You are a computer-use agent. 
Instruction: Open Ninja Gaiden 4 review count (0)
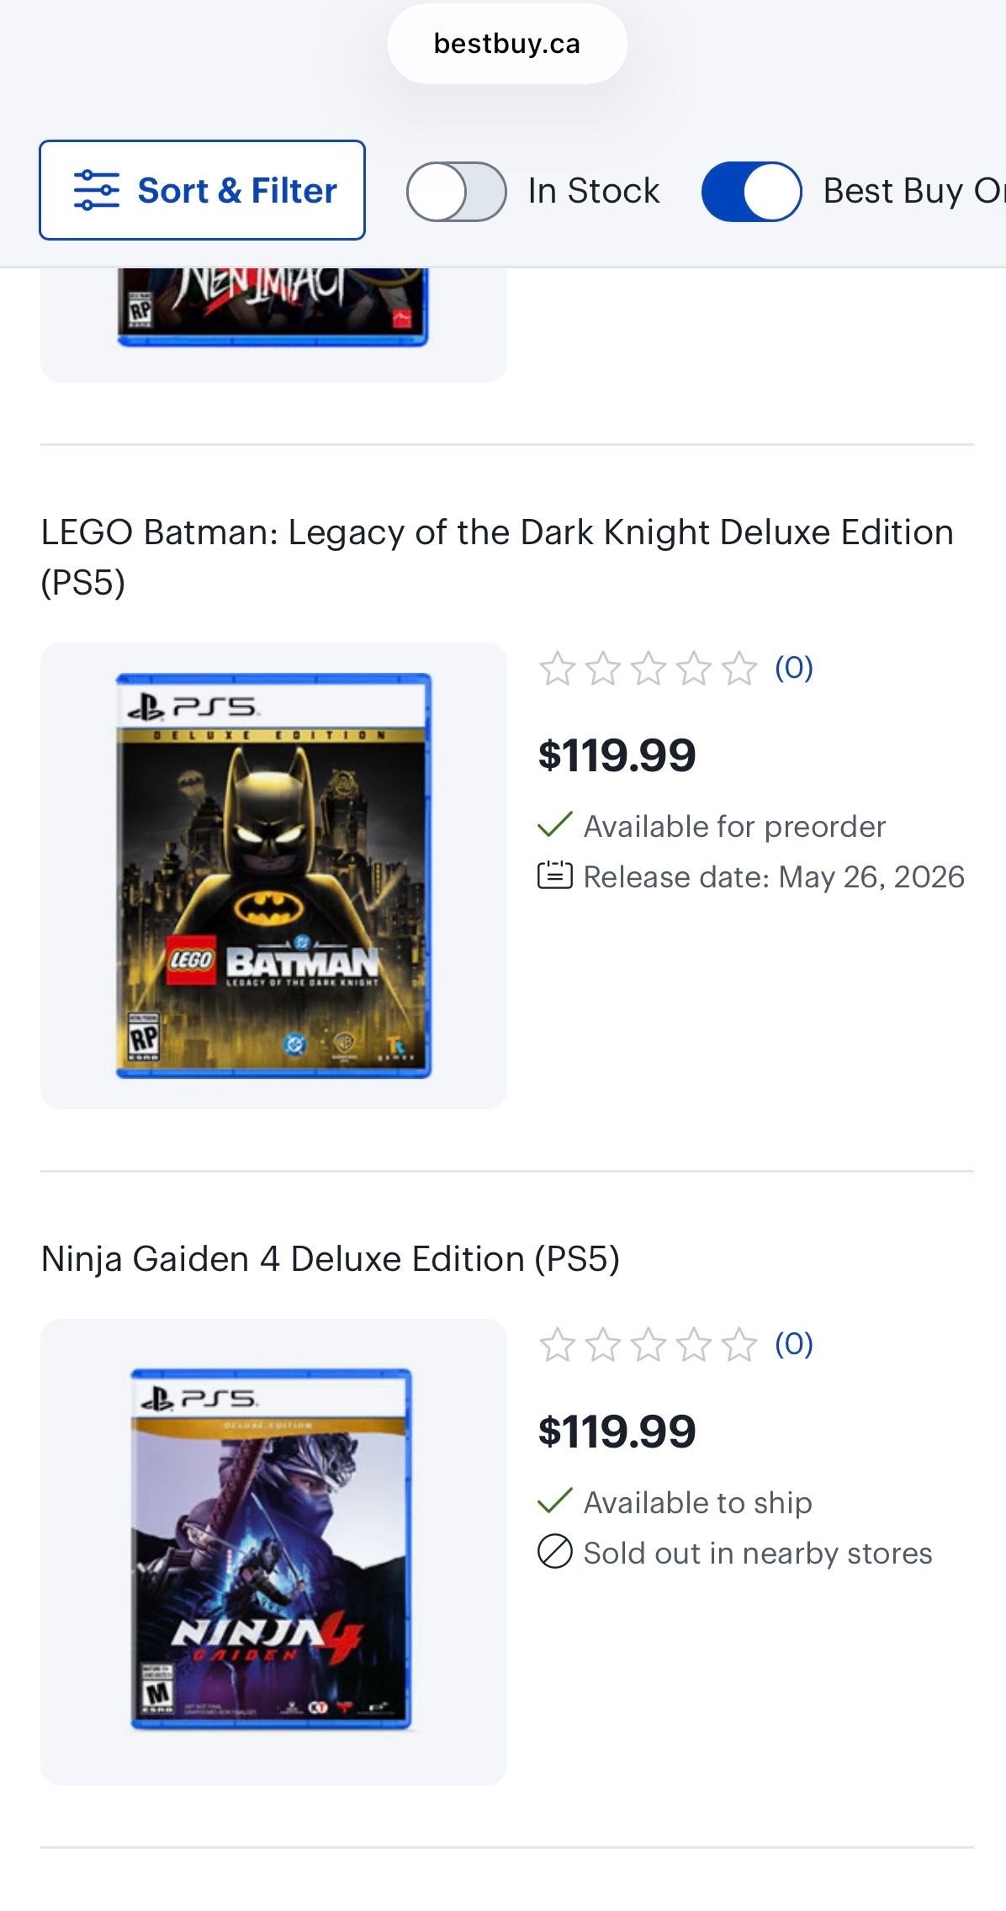(x=793, y=1344)
